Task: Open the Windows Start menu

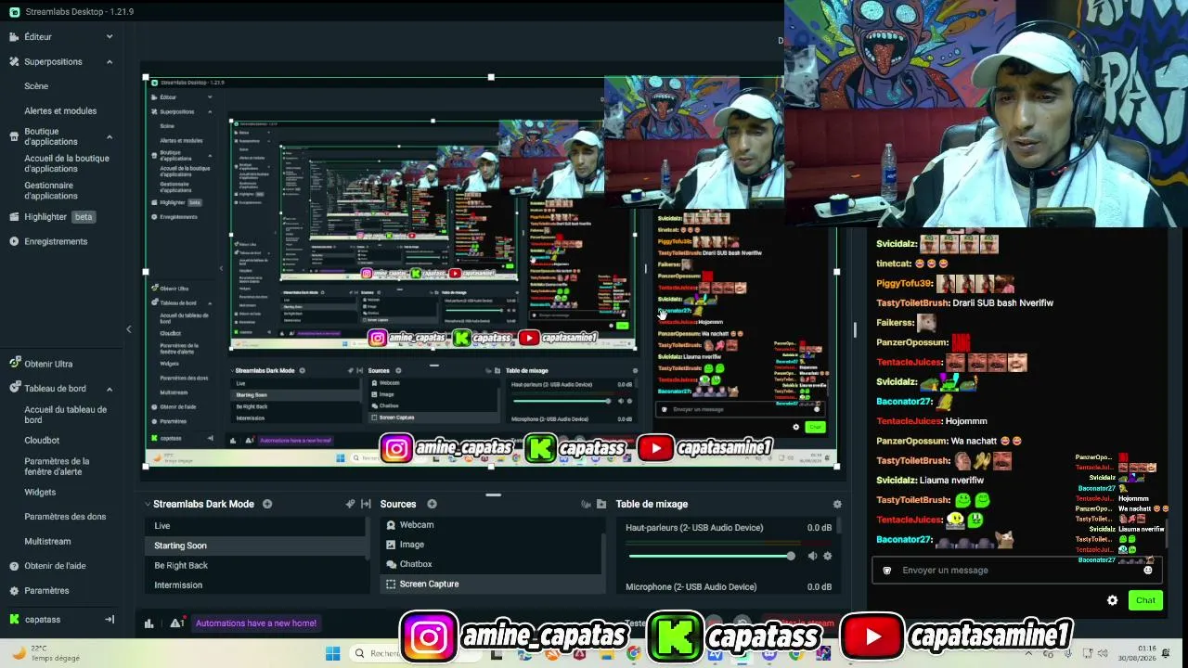Action: [332, 653]
